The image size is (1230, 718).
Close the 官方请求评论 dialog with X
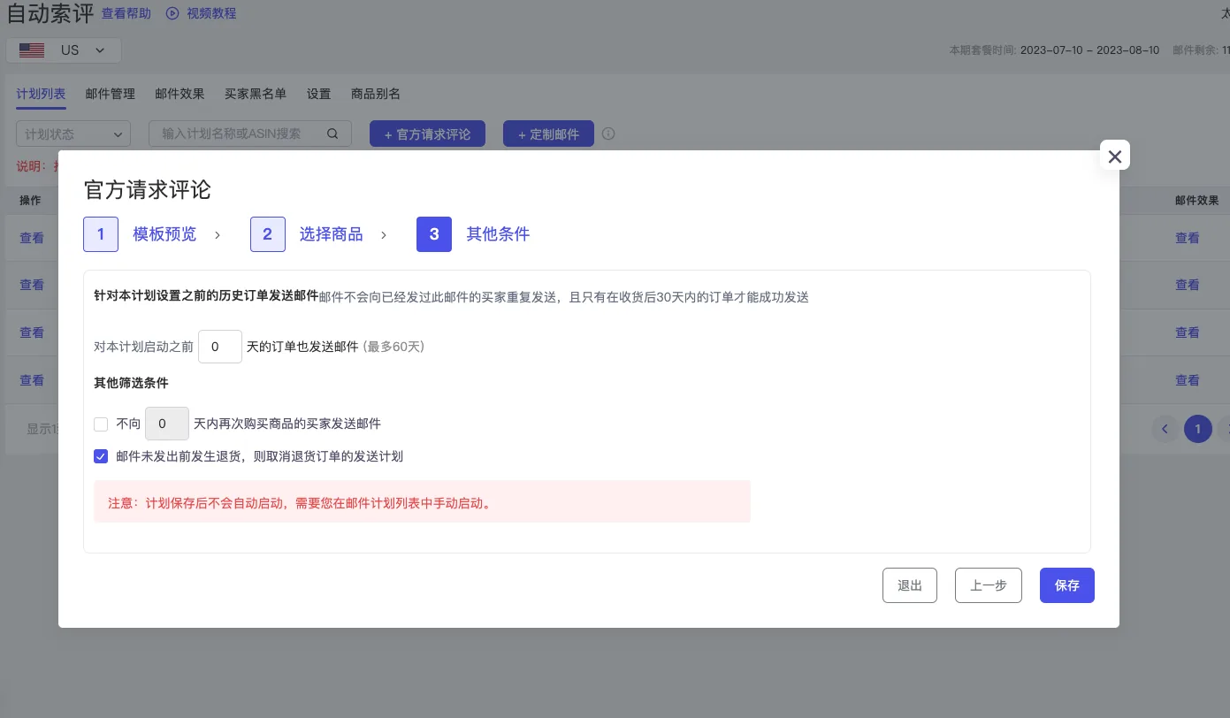(x=1114, y=156)
